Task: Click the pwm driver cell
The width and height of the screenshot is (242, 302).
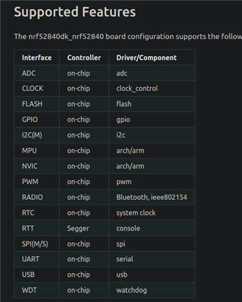Action: [x=152, y=182]
